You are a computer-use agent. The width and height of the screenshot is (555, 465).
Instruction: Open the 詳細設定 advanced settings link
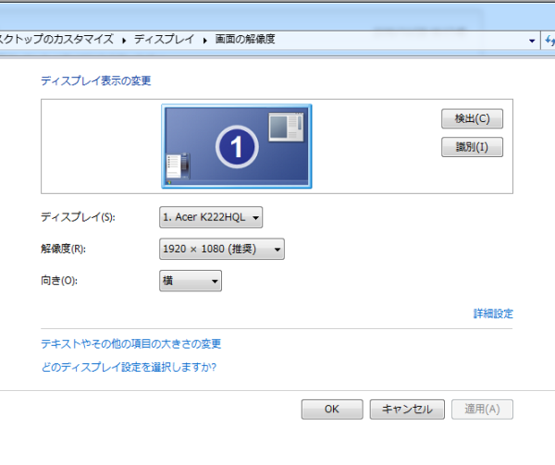493,313
